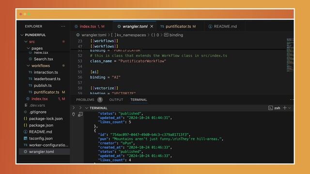Click the zsh terminal shell icon
The width and height of the screenshot is (310, 174).
pyautogui.click(x=270, y=108)
